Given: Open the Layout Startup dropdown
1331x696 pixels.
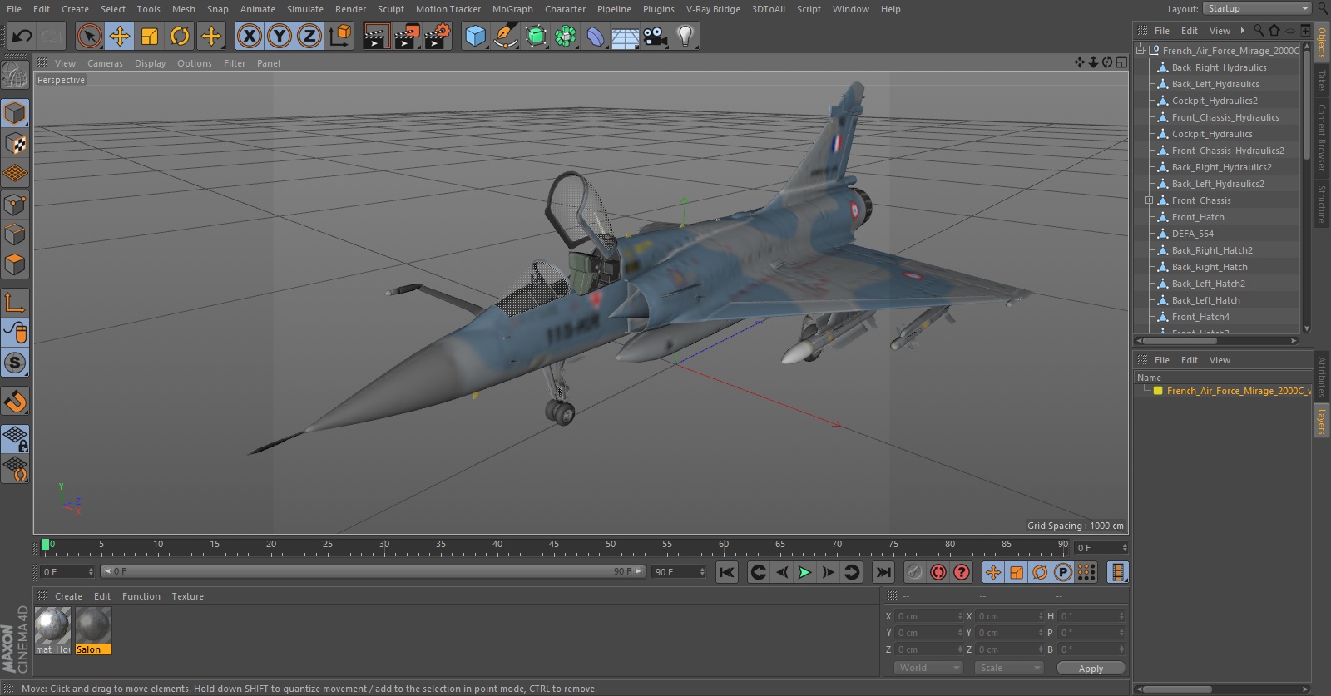Looking at the screenshot, I should (1258, 8).
